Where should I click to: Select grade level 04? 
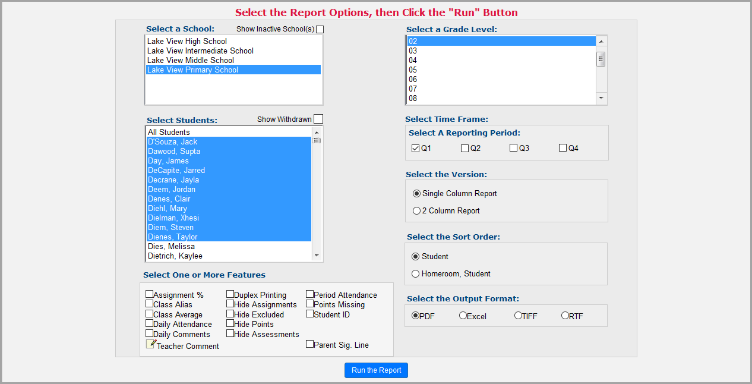point(501,60)
